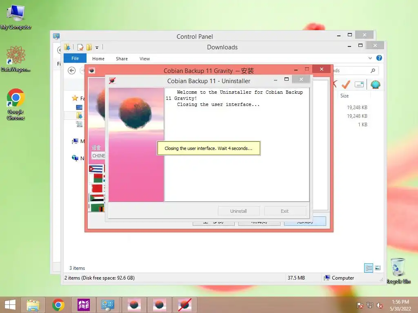
Task: Click the Control Panel title bar
Action: tap(195, 36)
